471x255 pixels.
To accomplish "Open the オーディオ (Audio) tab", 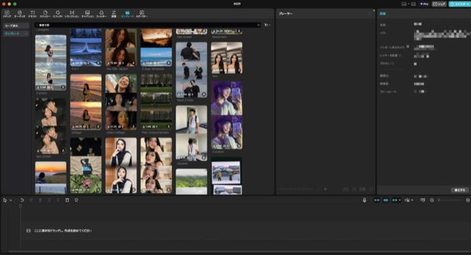I will 20,14.
